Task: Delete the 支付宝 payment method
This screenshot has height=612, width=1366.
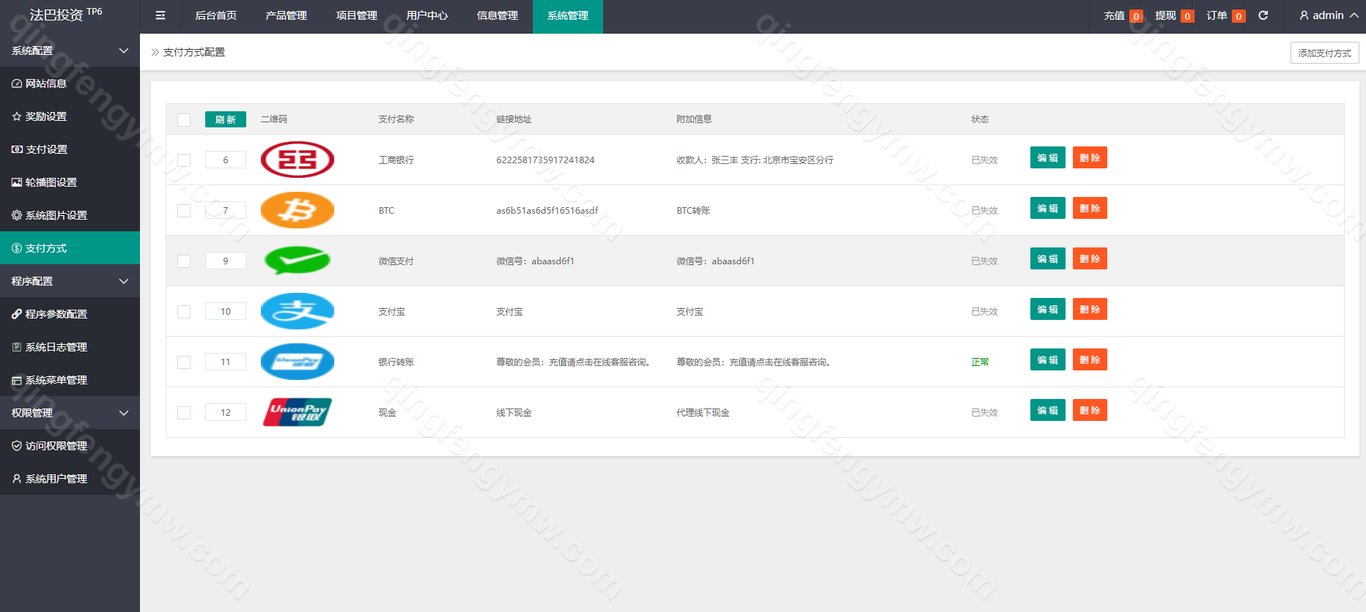Action: click(1090, 309)
